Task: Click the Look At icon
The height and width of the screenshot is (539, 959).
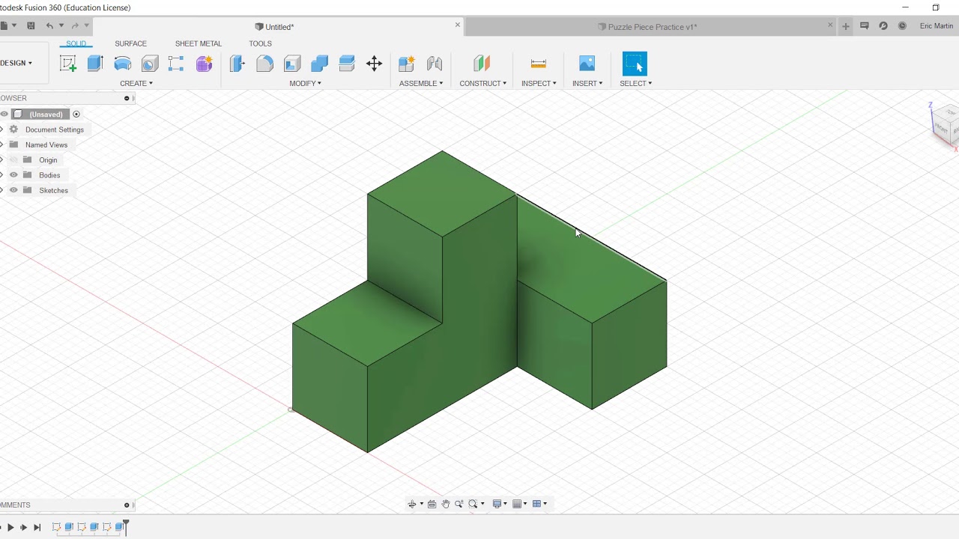Action: click(432, 504)
